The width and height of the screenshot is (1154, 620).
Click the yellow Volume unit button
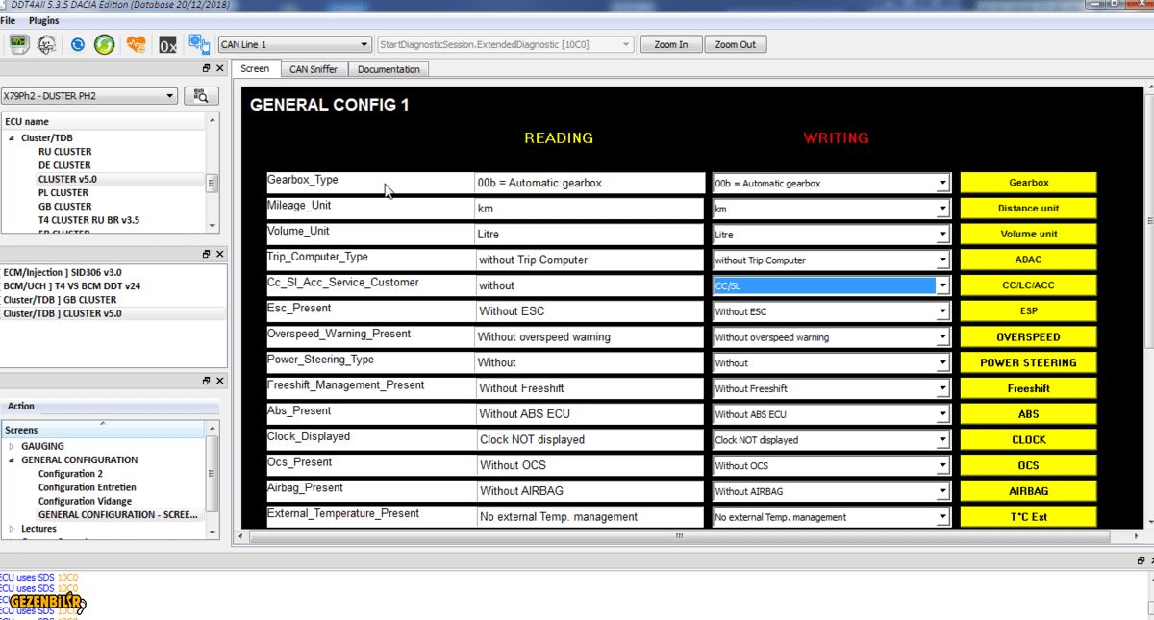tap(1028, 234)
